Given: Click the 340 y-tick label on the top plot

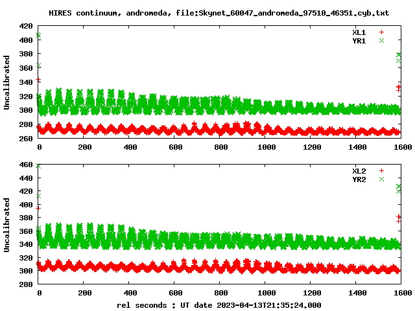Looking at the screenshot, I should pos(26,82).
